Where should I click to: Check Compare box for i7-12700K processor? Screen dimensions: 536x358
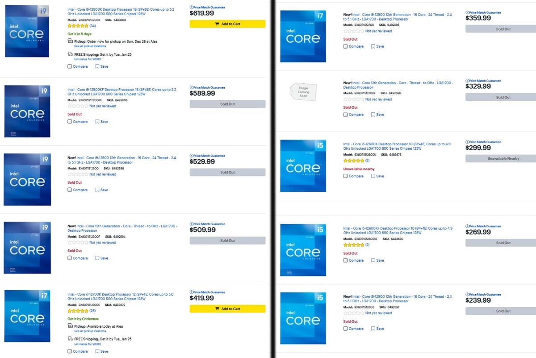(70, 351)
